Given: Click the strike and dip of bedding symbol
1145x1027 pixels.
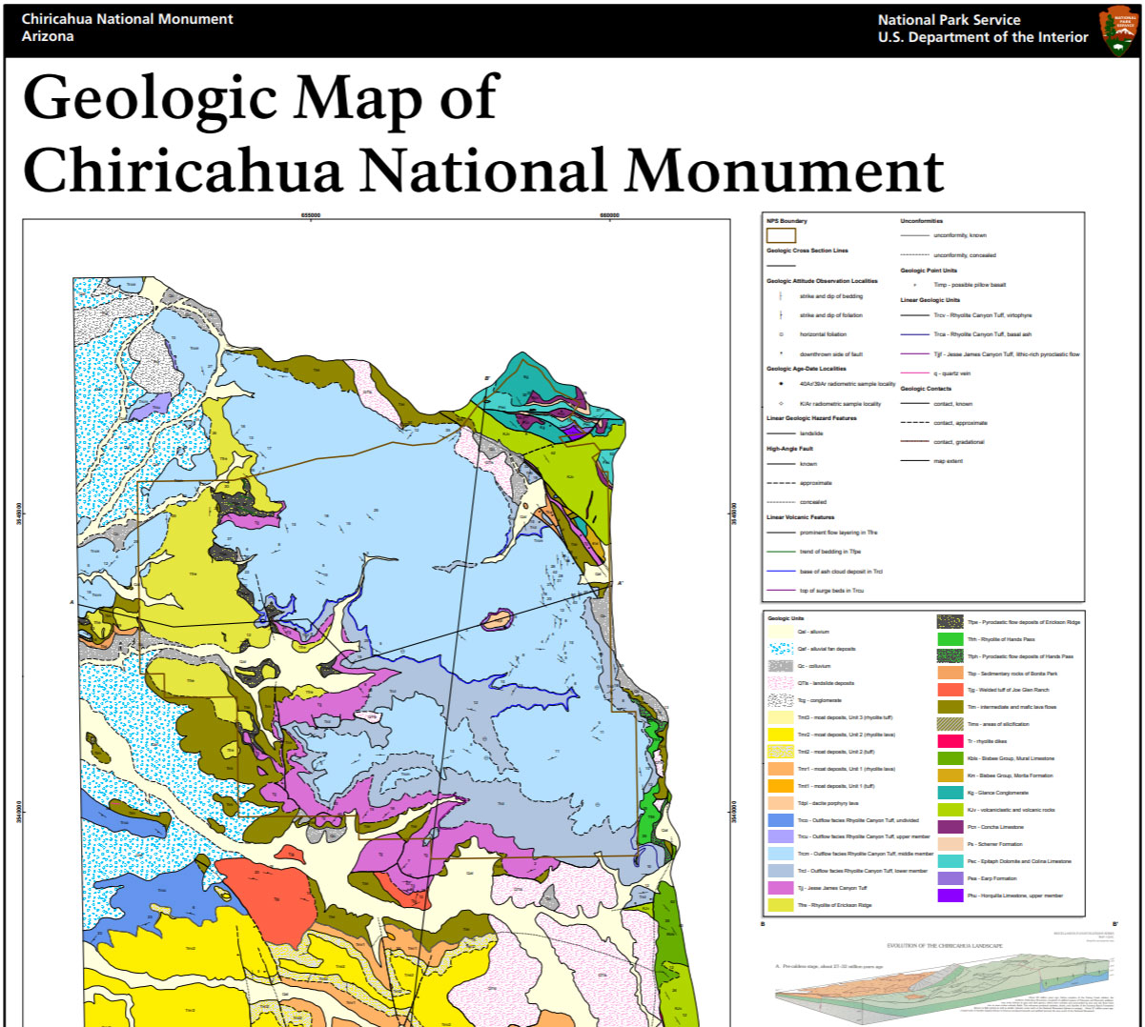Looking at the screenshot, I should [x=781, y=296].
